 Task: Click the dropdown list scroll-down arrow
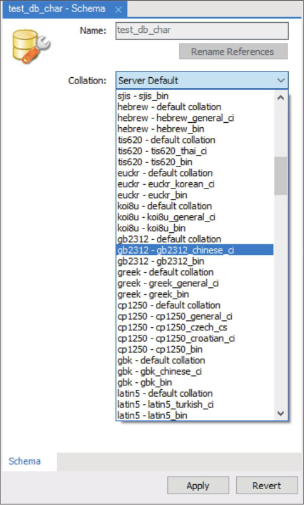click(x=281, y=413)
